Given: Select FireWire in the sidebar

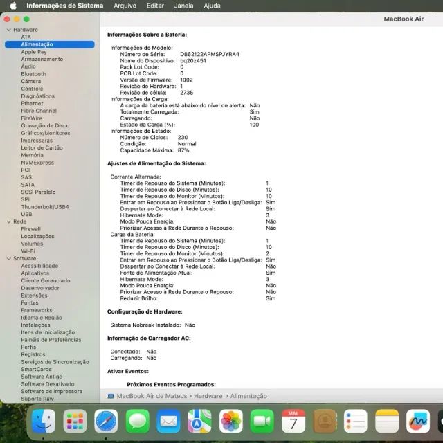Looking at the screenshot, I should click(x=31, y=118).
